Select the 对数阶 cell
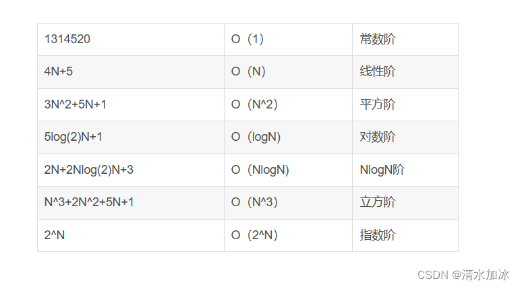 378,137
